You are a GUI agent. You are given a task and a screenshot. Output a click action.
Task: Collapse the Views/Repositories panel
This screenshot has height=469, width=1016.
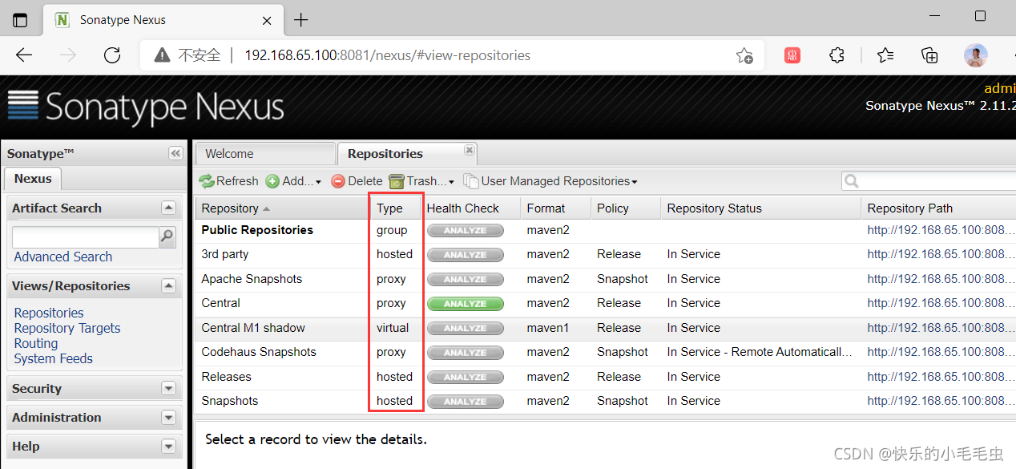[168, 285]
